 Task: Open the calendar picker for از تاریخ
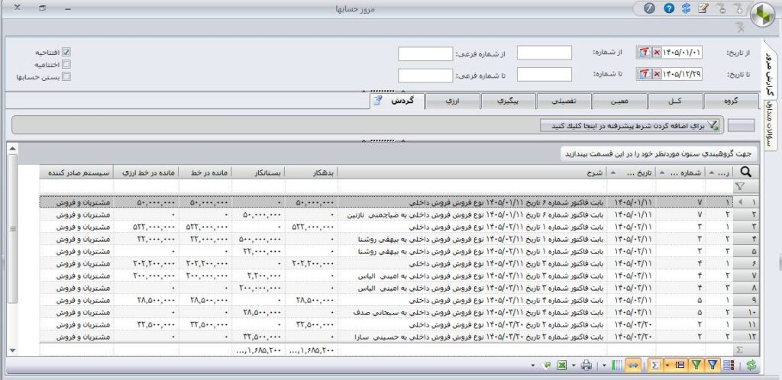tap(643, 53)
